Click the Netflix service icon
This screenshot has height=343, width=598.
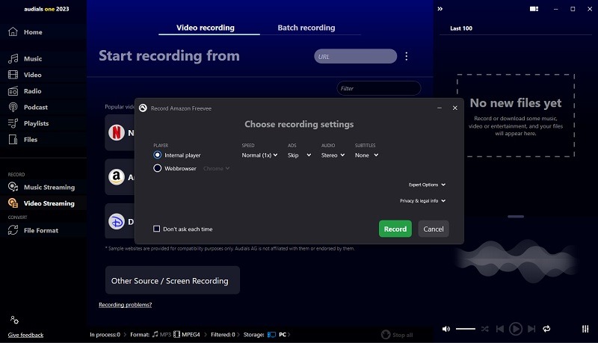117,132
